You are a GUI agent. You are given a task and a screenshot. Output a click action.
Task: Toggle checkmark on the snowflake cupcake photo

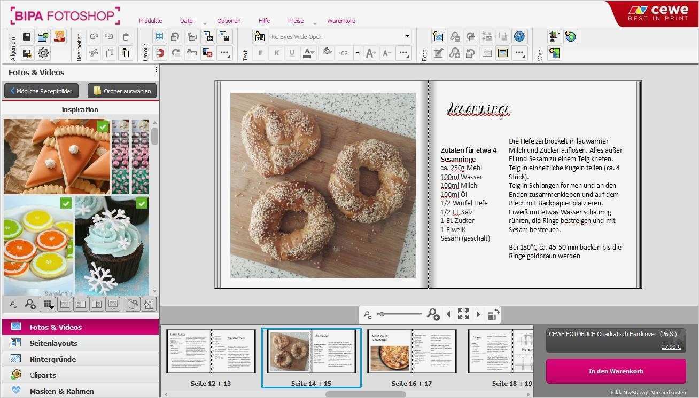[142, 203]
